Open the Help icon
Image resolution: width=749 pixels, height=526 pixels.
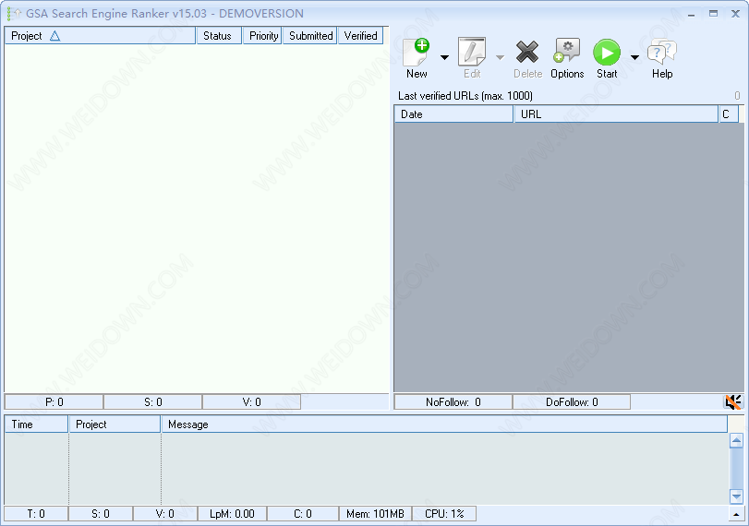coord(662,52)
